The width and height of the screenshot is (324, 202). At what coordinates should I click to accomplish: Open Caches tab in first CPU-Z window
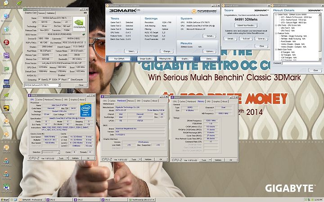tap(40, 100)
